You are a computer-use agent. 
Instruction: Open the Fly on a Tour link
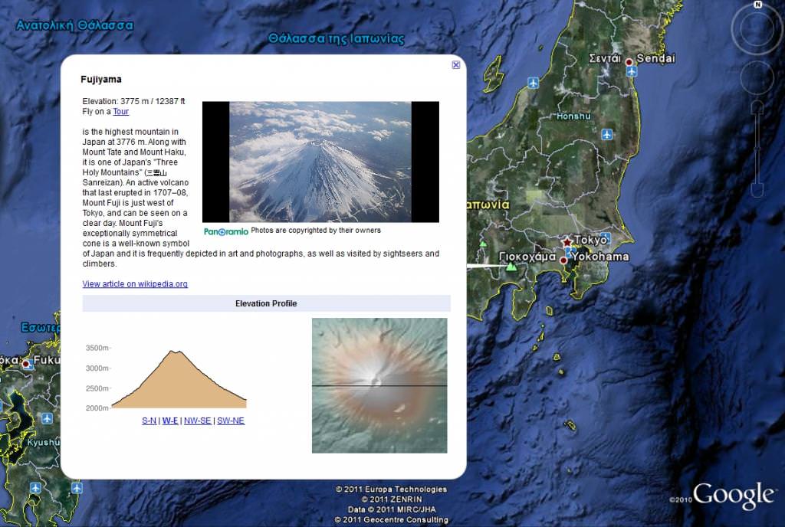click(x=121, y=112)
